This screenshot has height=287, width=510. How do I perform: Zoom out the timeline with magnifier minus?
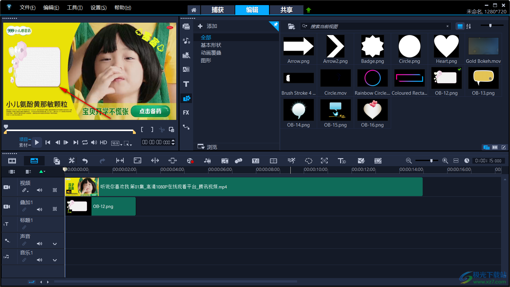[409, 161]
